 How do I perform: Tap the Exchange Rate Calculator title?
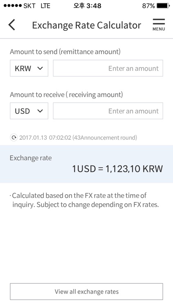pyautogui.click(x=86, y=25)
